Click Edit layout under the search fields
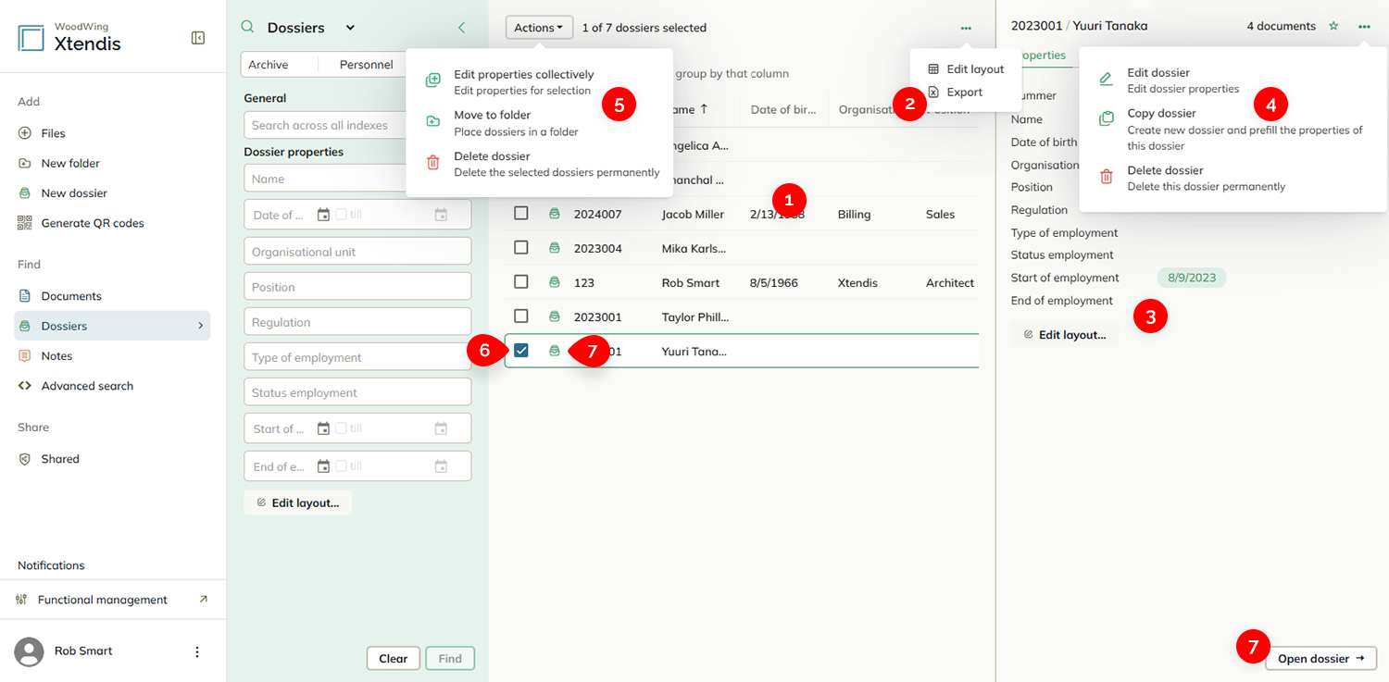The width and height of the screenshot is (1389, 682). pos(298,502)
